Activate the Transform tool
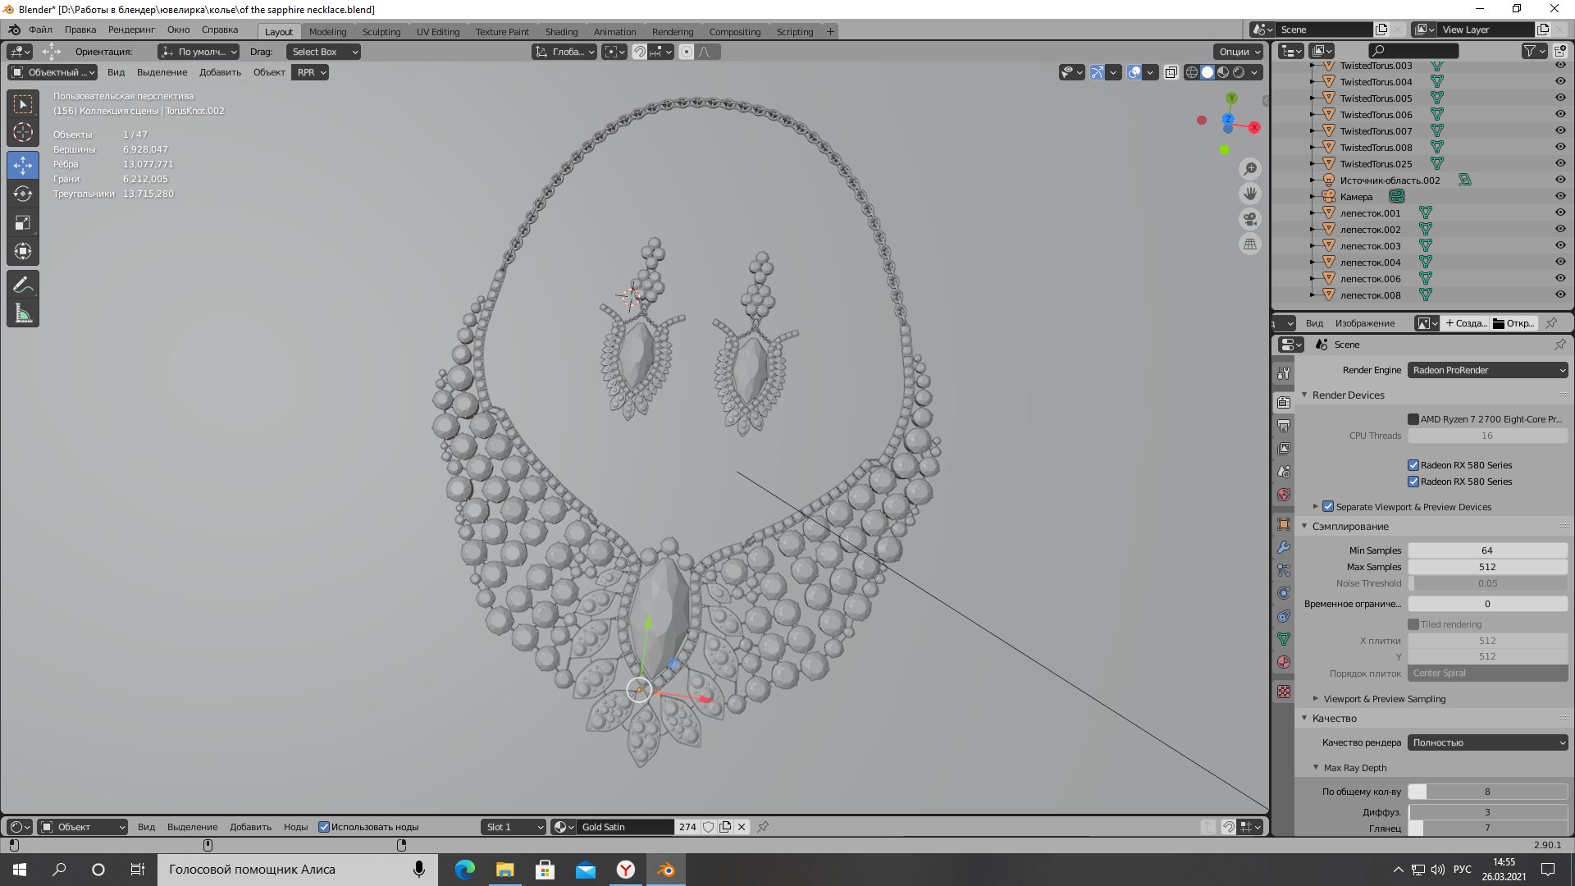This screenshot has width=1575, height=886. (x=23, y=251)
